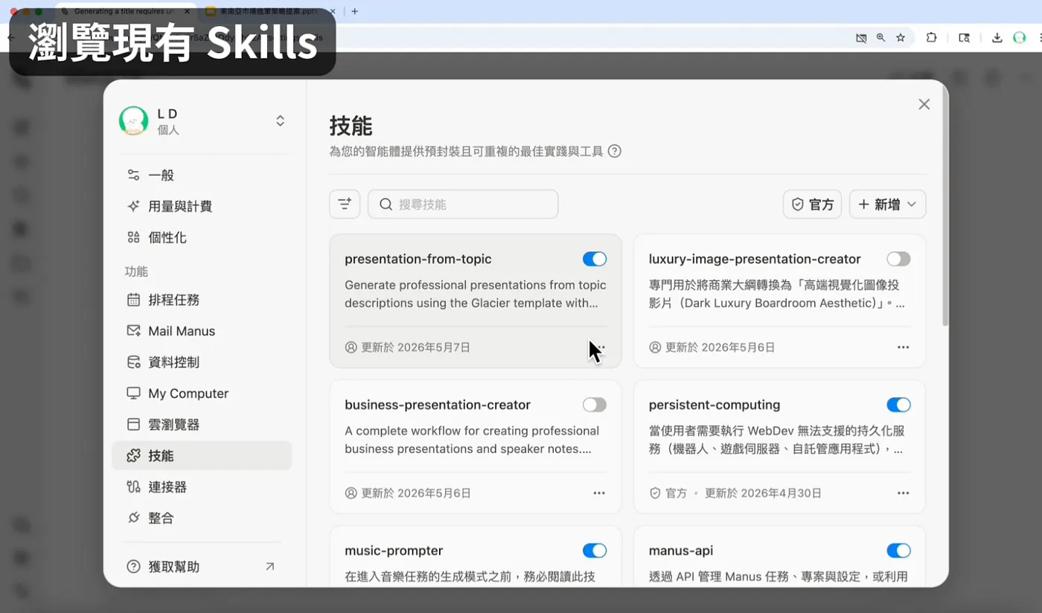Open Mail Manus settings

(x=202, y=331)
